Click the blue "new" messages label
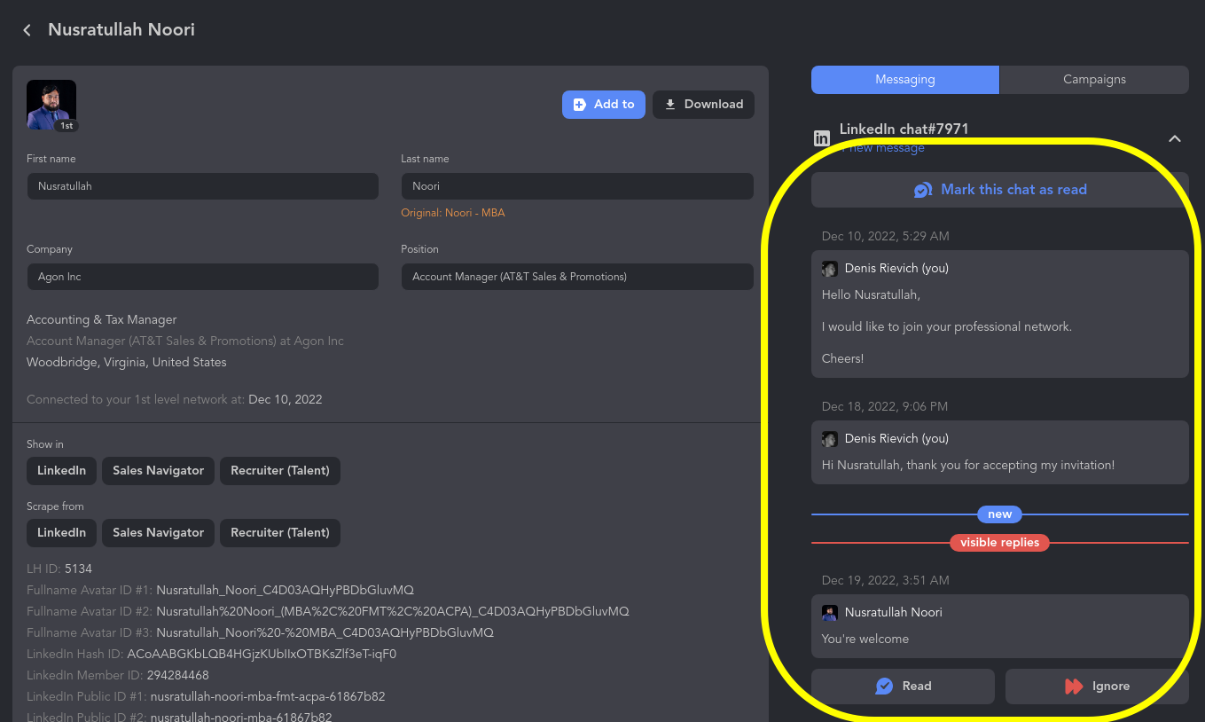 pyautogui.click(x=1000, y=514)
